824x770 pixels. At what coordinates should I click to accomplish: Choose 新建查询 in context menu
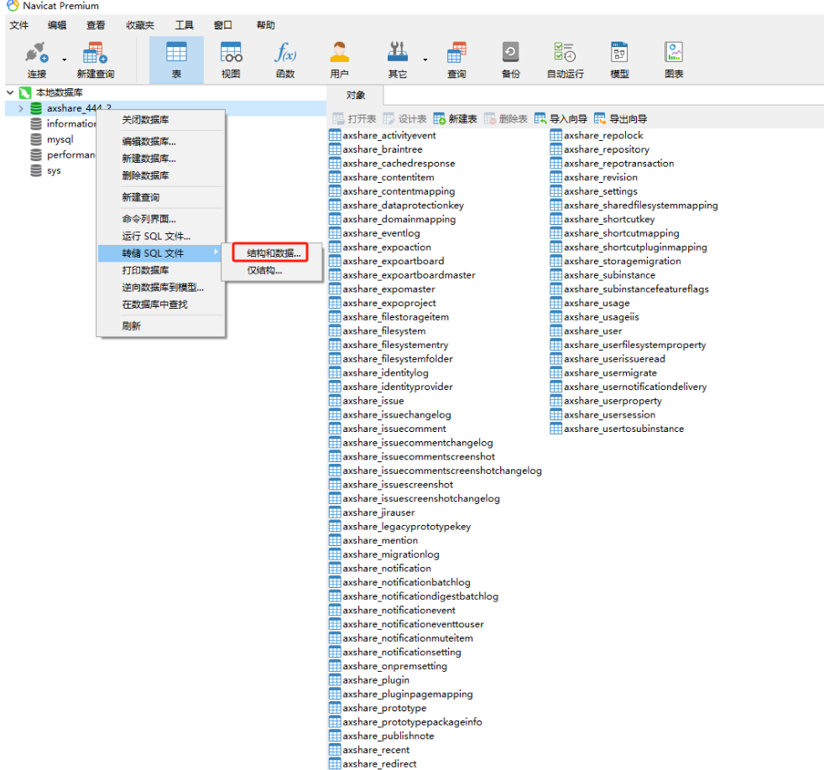click(161, 197)
